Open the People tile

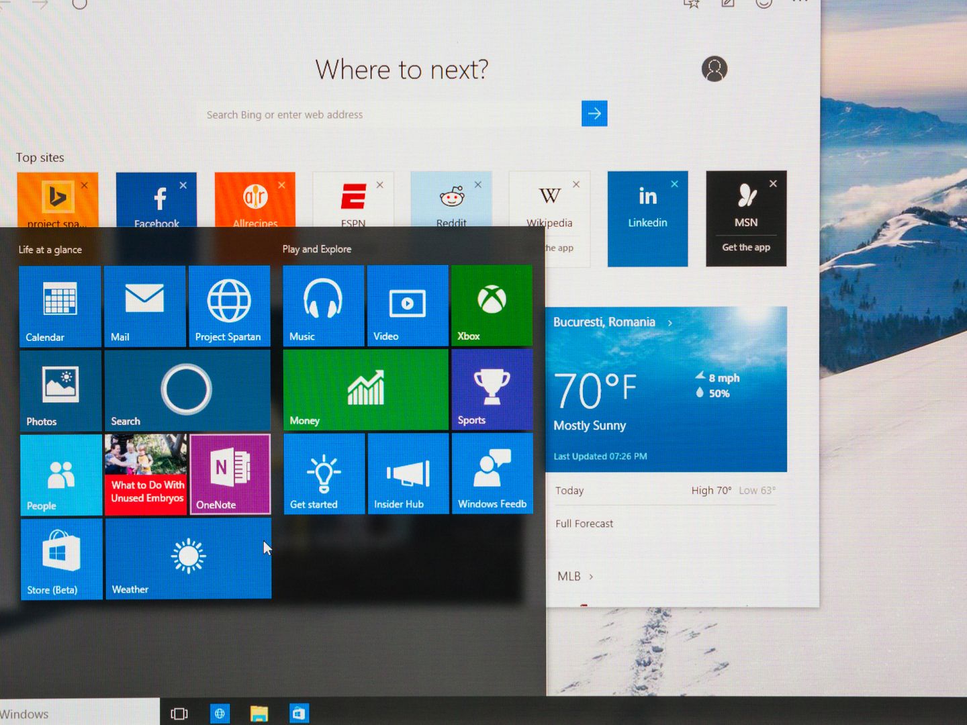[x=61, y=475]
